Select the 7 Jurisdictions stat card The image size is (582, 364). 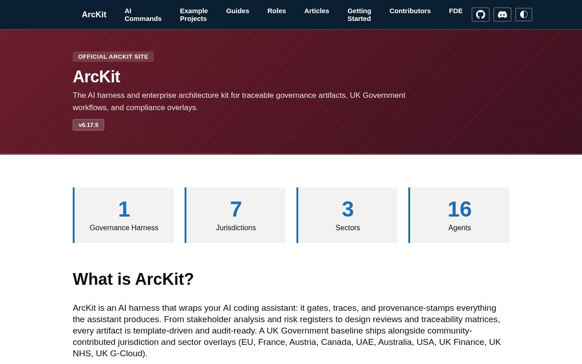235,215
